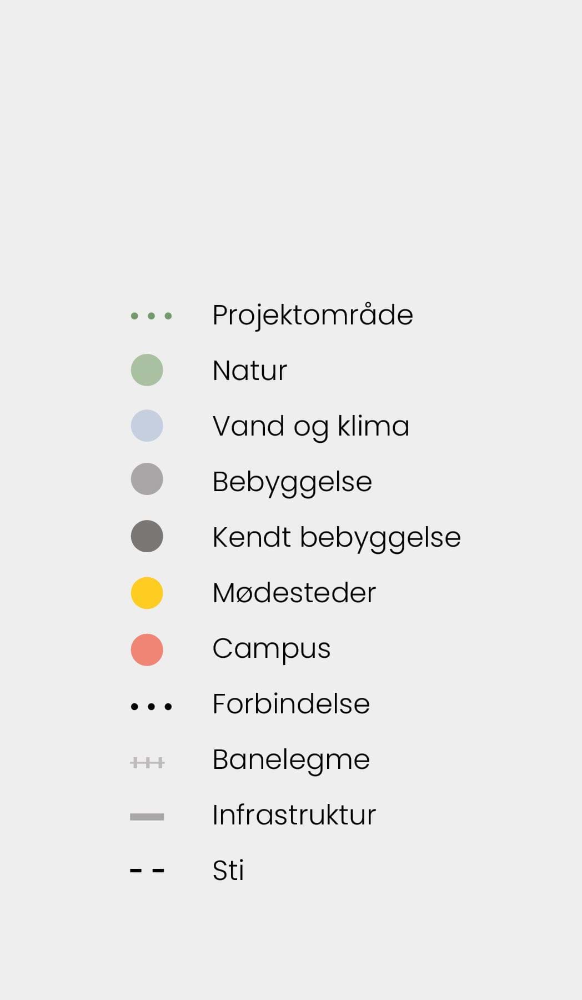This screenshot has height=1000, width=582.
Task: Click the Banelegme railway track symbol
Action: 147,762
